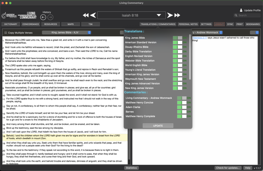Click the History forward arrow icon

coord(51,17)
